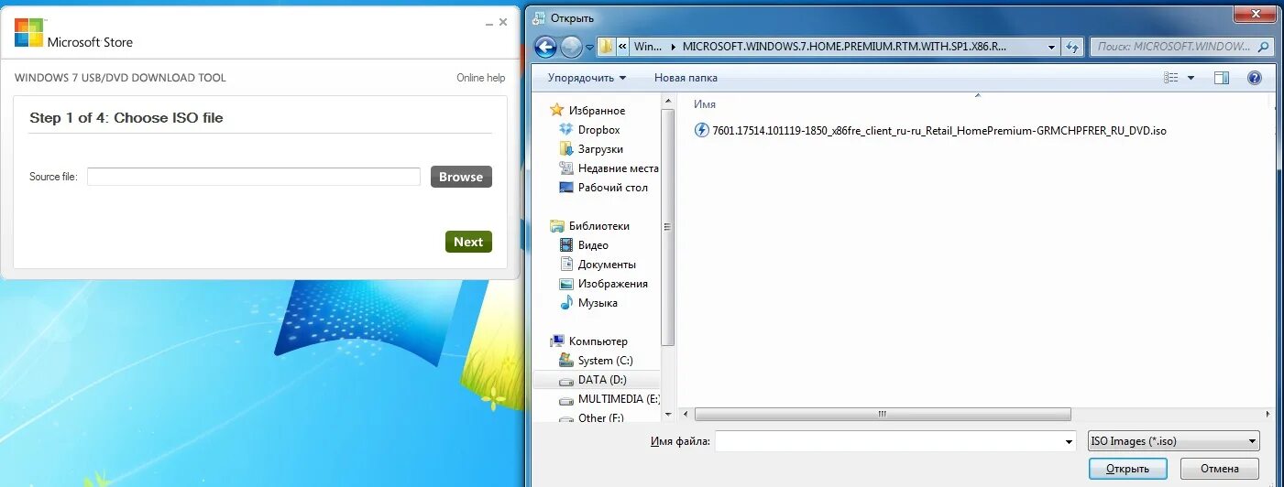Open Загрузки folder in favorites
1284x487 pixels.
point(600,148)
